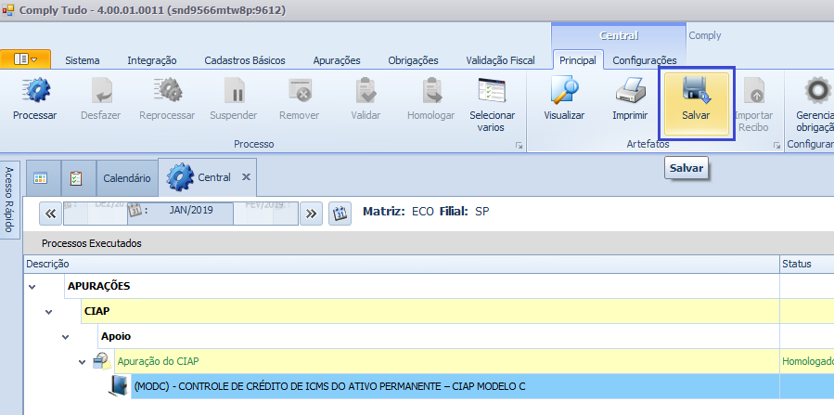Open the Obrigações ribbon tab
The image size is (834, 415).
[413, 60]
